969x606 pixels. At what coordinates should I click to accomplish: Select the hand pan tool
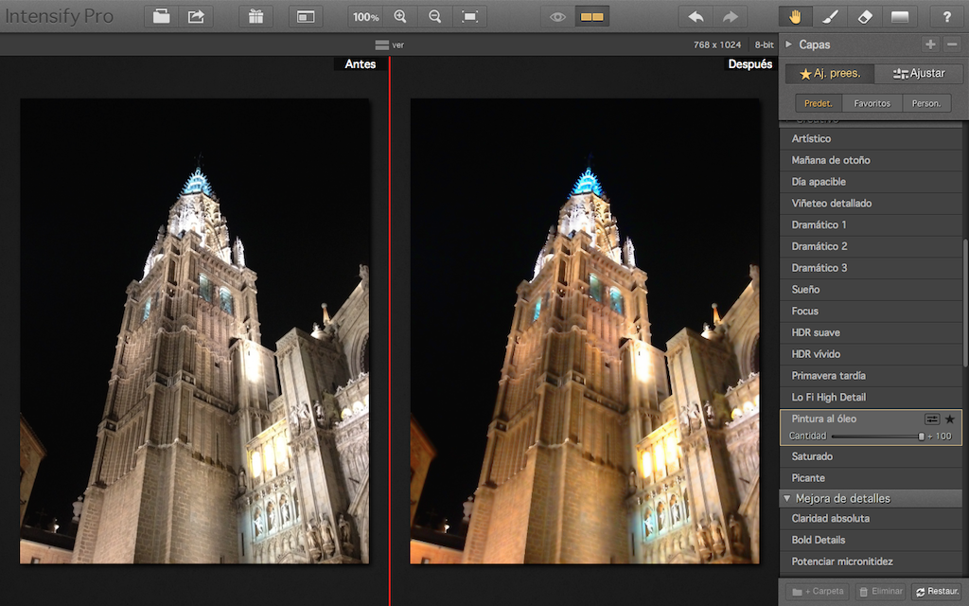tap(795, 17)
